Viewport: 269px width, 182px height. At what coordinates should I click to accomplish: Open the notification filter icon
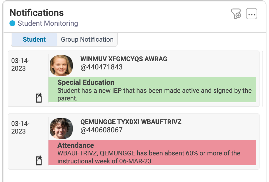[236, 14]
